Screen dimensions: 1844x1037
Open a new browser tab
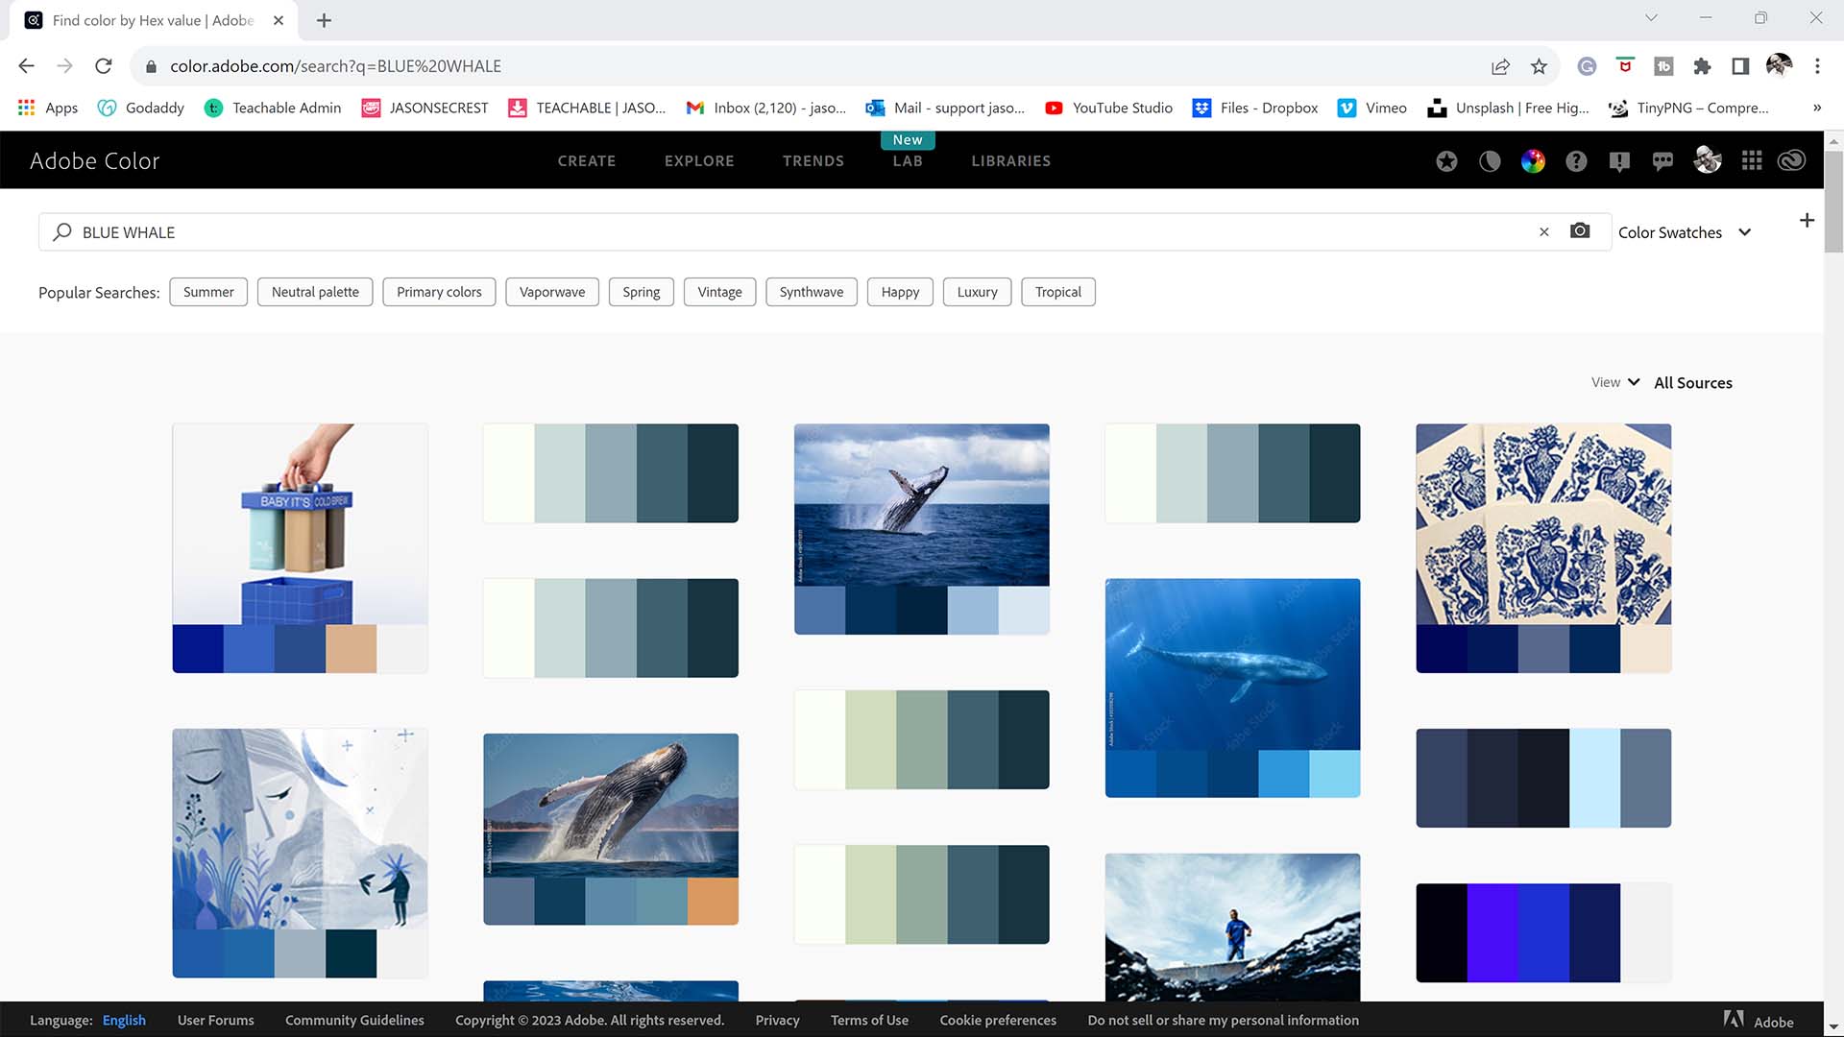(x=324, y=20)
